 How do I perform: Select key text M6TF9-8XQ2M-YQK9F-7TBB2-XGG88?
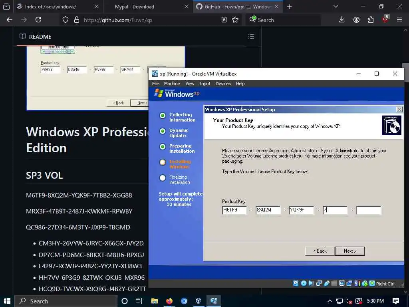[79, 195]
